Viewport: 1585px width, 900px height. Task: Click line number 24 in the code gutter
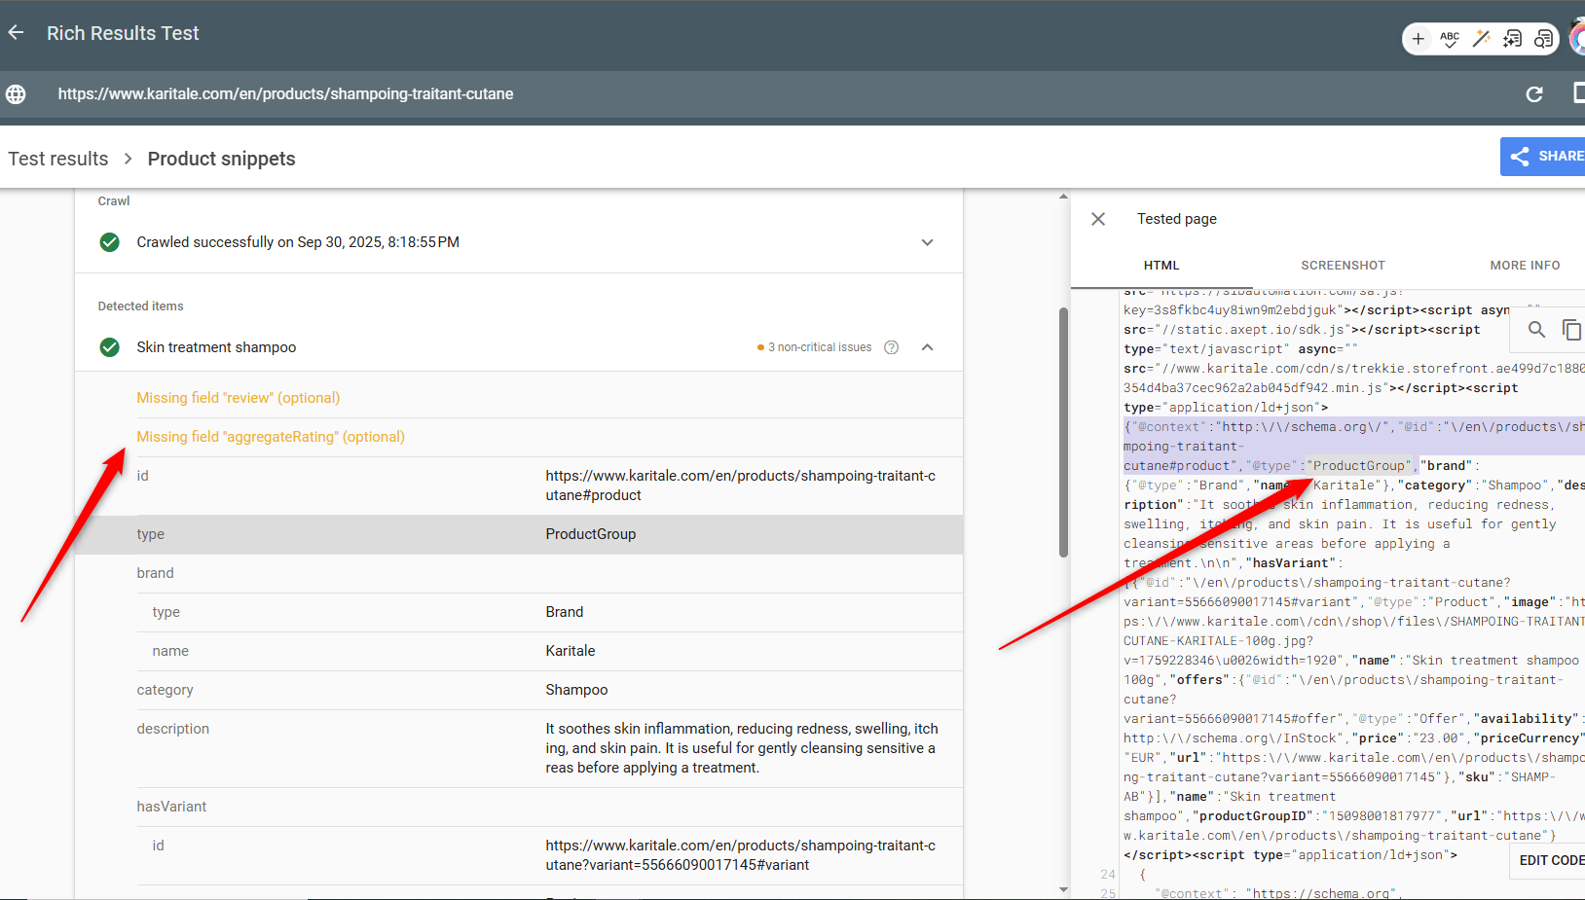point(1107,875)
